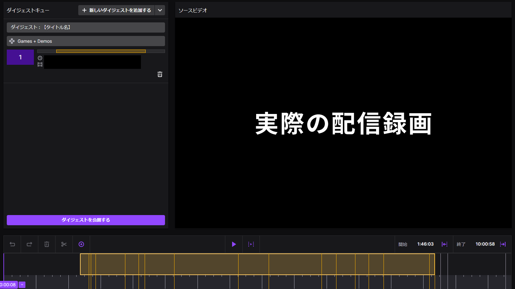This screenshot has width=515, height=289.
Task: Click the end time value 10:00:58
Action: click(485, 244)
